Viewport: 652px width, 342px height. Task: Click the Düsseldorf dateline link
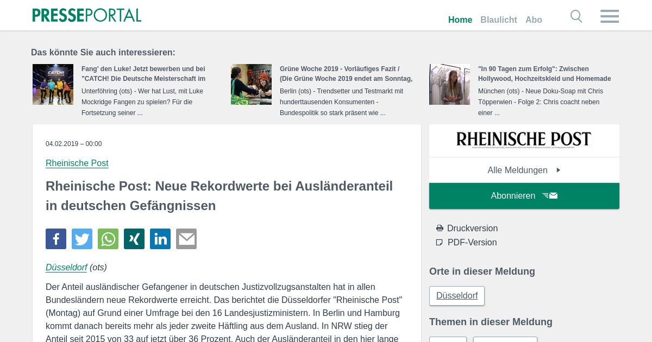click(x=66, y=268)
